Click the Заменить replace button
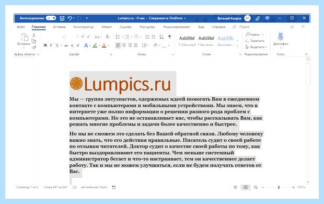Image resolution: width=324 pixels, height=204 pixels. 255,41
